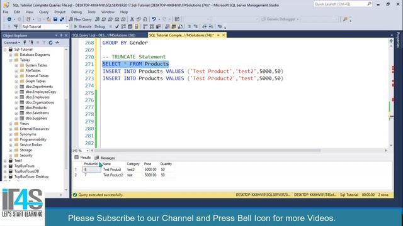Toggle Results to File icon
Image resolution: width=403 pixels, height=226 pixels.
pyautogui.click(x=180, y=26)
